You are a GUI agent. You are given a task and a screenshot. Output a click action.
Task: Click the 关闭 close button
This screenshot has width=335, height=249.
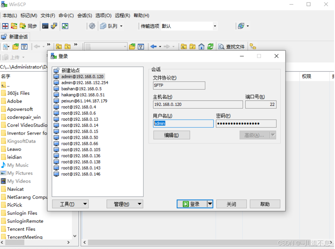[x=232, y=204]
